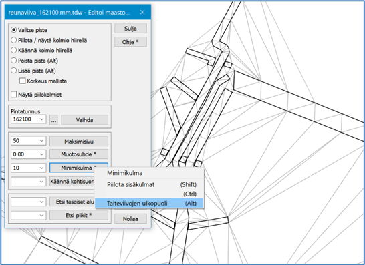Click the Maksimisivu button

(x=79, y=141)
